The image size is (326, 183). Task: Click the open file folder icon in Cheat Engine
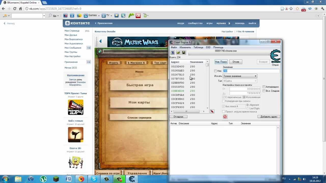pyautogui.click(x=178, y=53)
